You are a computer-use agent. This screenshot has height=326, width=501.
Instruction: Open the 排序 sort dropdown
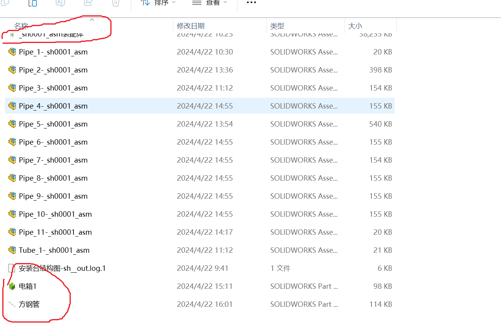[x=158, y=3]
